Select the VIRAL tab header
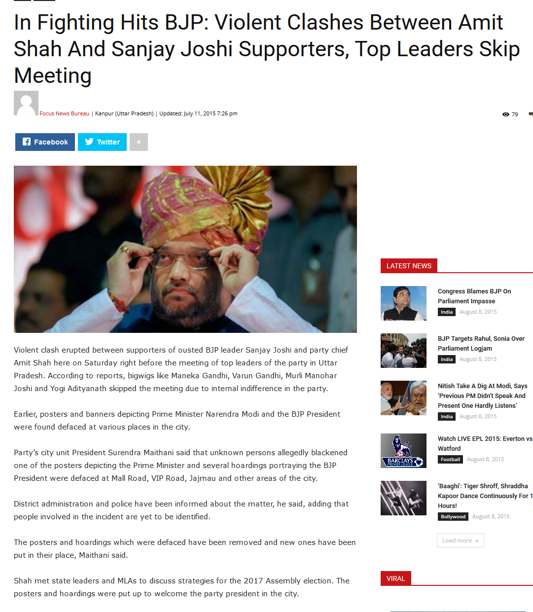The image size is (533, 612). click(396, 578)
